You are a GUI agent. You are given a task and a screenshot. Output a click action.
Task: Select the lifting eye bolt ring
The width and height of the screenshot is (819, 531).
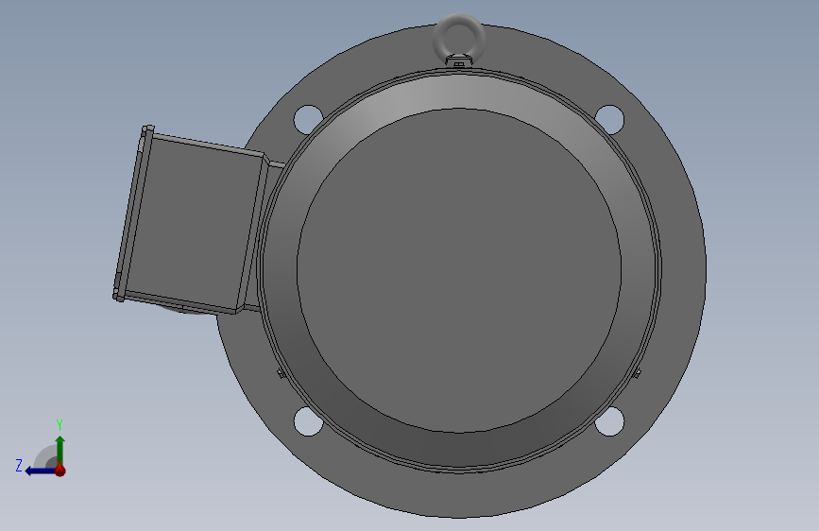459,39
